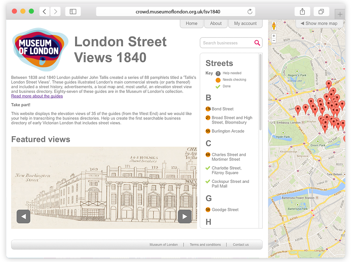Show previous featured view
351x262 pixels.
[x=24, y=217]
